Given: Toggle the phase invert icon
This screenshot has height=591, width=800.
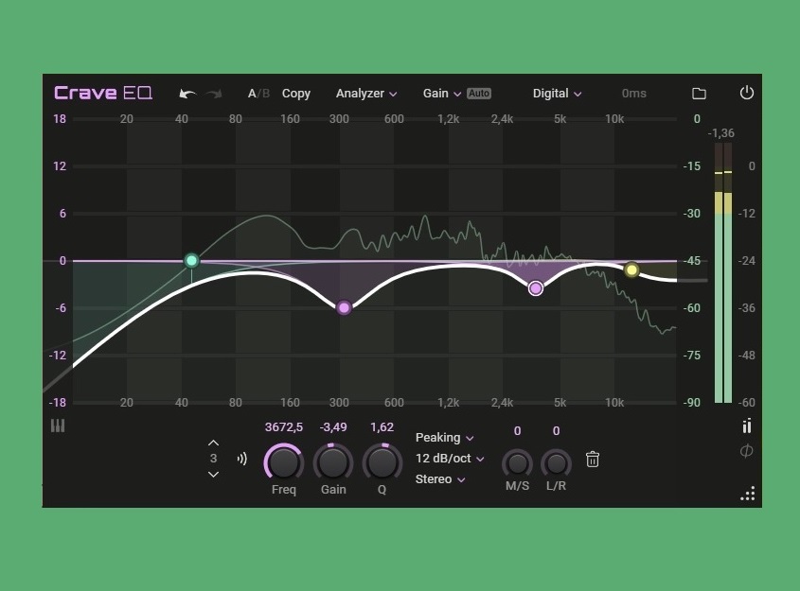Looking at the screenshot, I should click(x=746, y=451).
